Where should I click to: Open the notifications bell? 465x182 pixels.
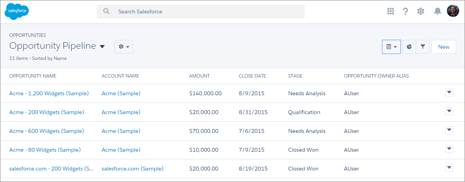(x=437, y=12)
